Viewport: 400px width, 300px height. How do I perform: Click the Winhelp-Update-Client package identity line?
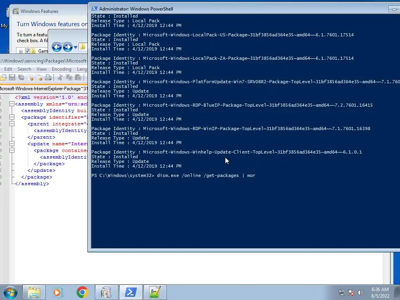pos(227,152)
